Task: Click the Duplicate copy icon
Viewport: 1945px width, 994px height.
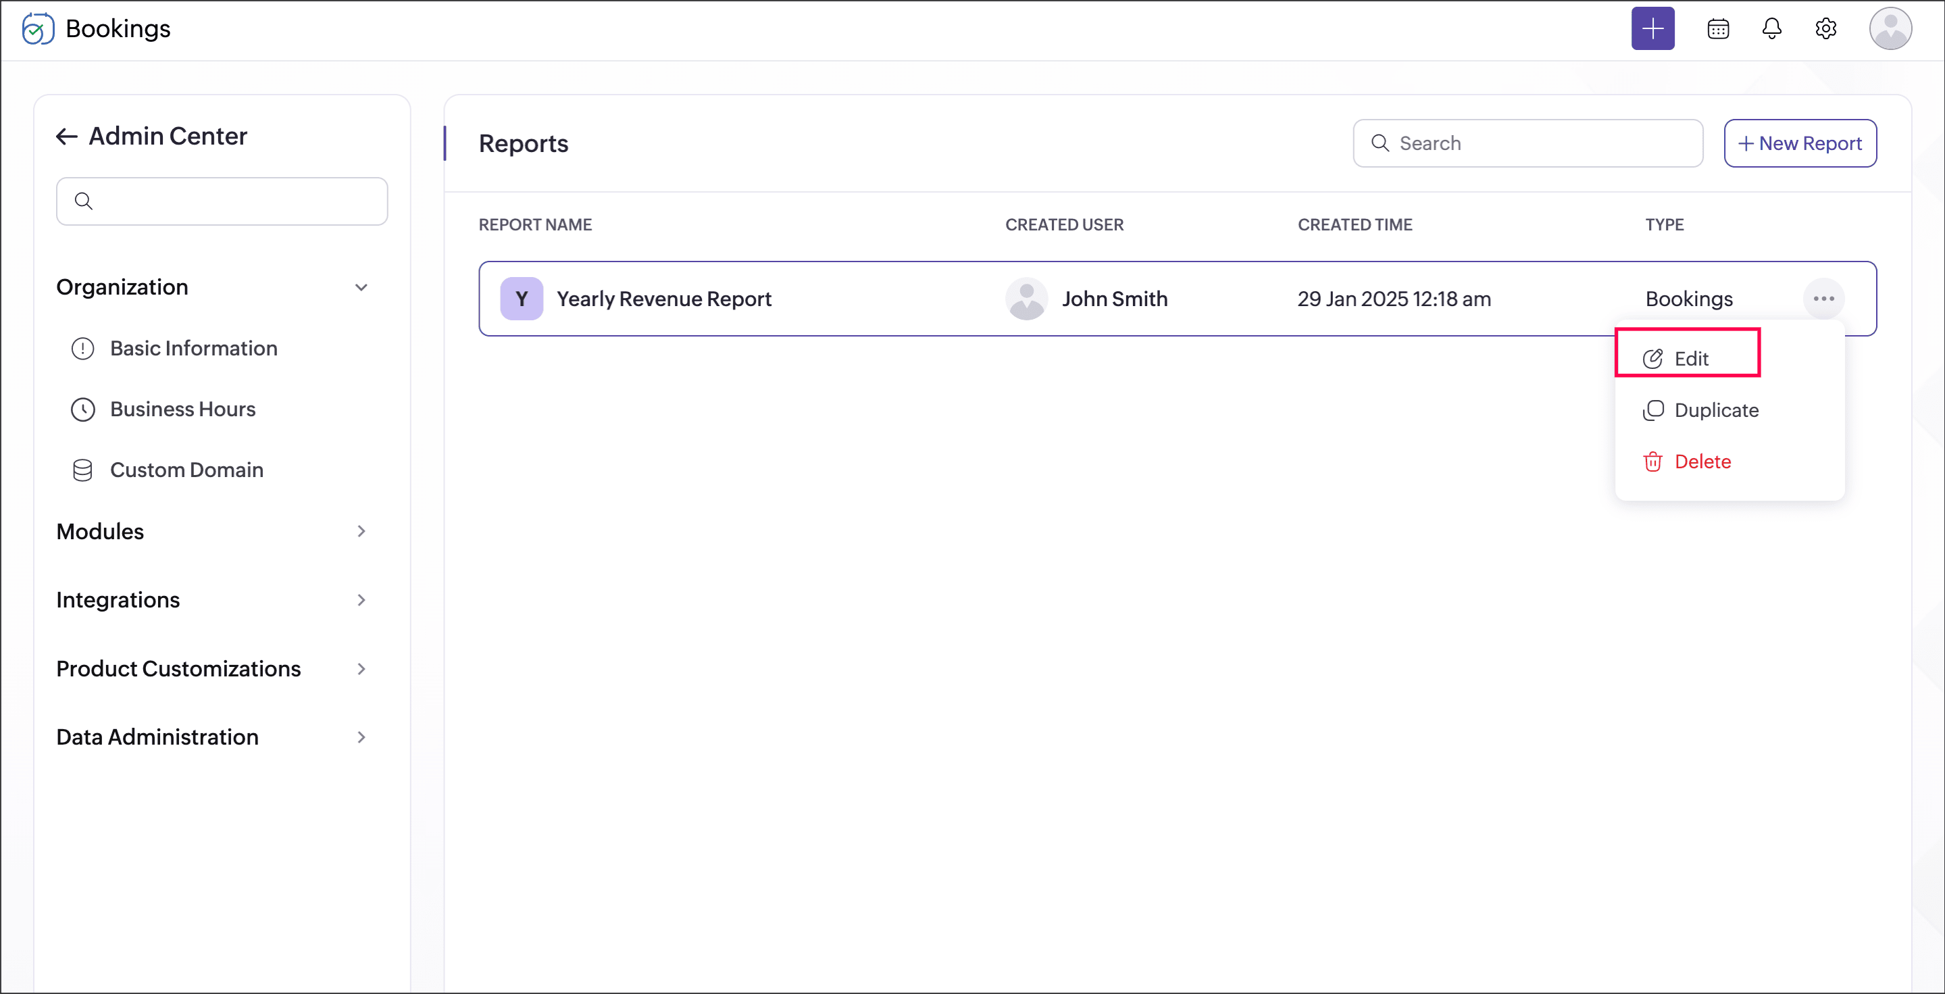Action: pos(1652,410)
